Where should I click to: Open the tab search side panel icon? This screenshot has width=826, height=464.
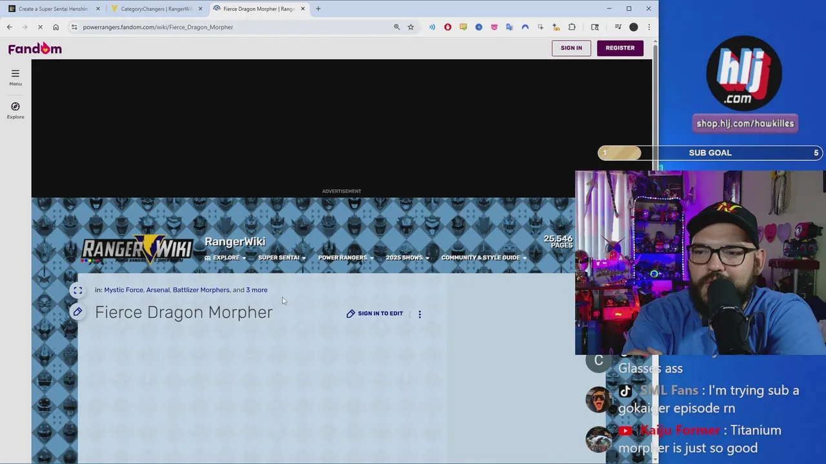595,27
